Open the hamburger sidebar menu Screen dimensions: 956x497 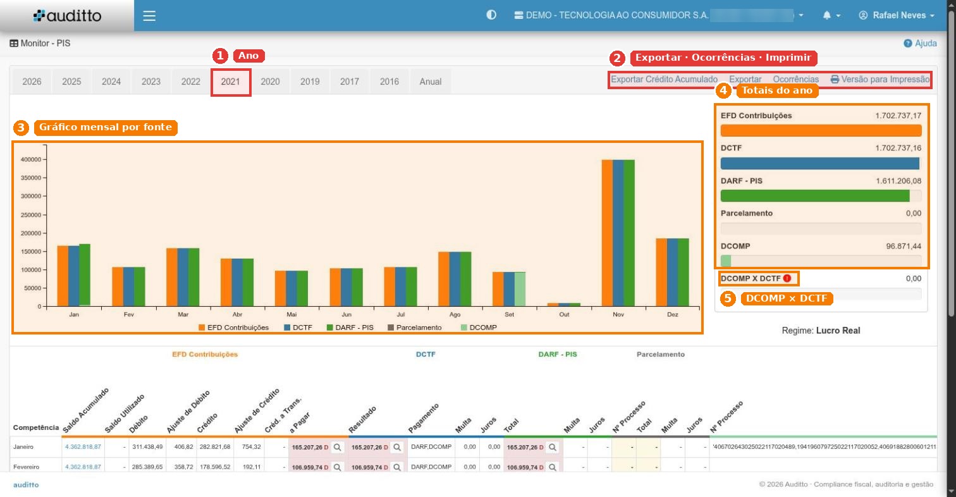pyautogui.click(x=149, y=16)
